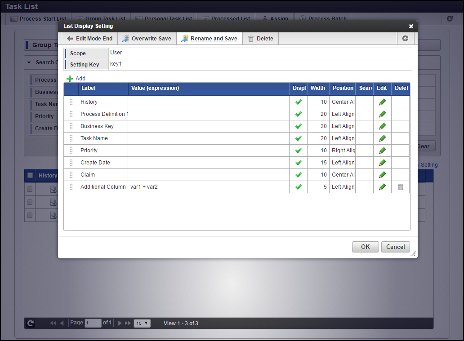Toggle display checkmark for Task Name row
The image size is (464, 341).
pos(298,138)
